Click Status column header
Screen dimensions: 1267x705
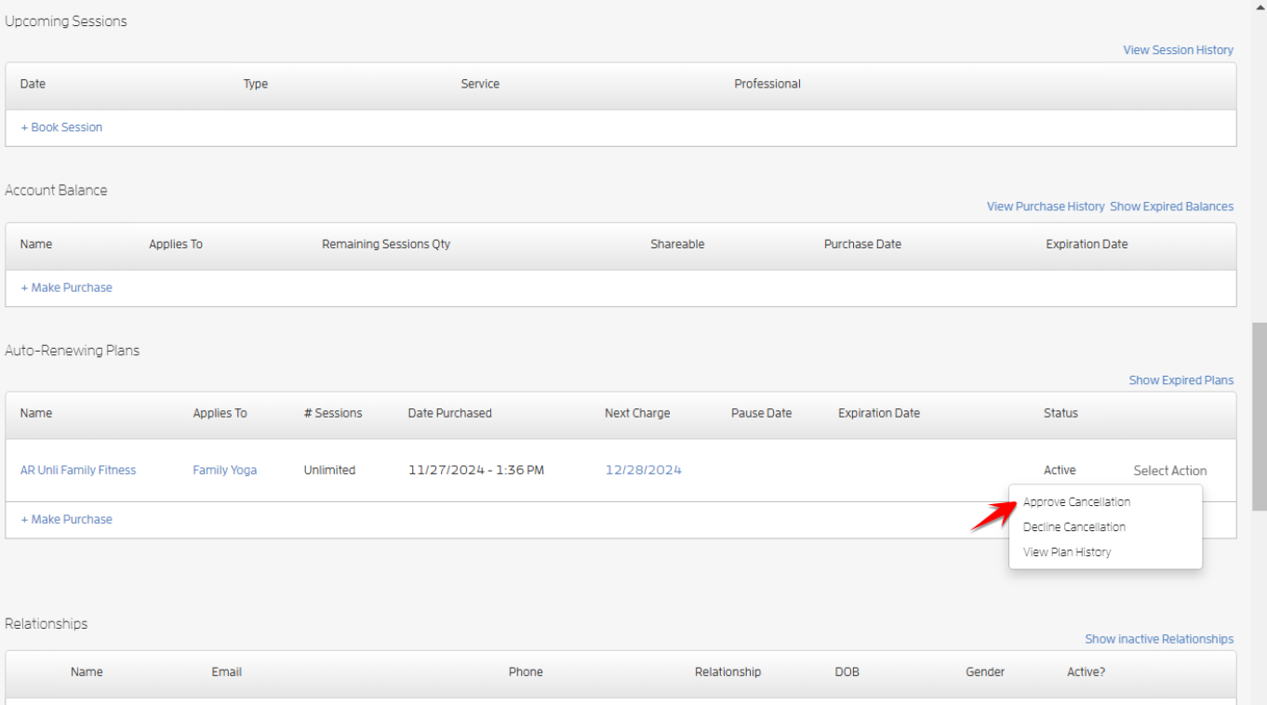pyautogui.click(x=1060, y=413)
